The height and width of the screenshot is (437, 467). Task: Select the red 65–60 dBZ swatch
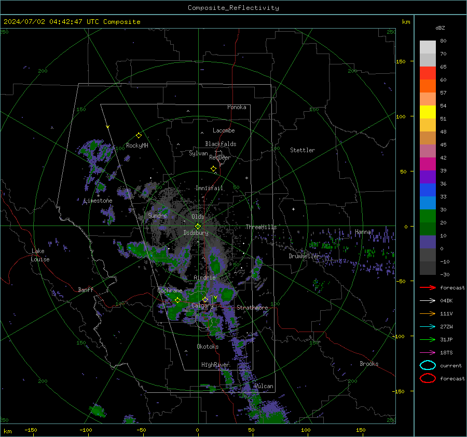pos(428,73)
